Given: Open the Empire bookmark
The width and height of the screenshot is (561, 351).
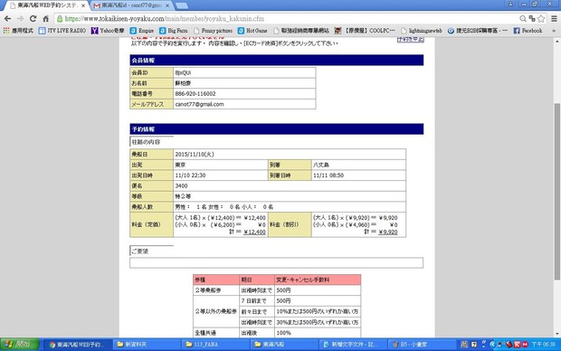Looking at the screenshot, I should coord(142,31).
